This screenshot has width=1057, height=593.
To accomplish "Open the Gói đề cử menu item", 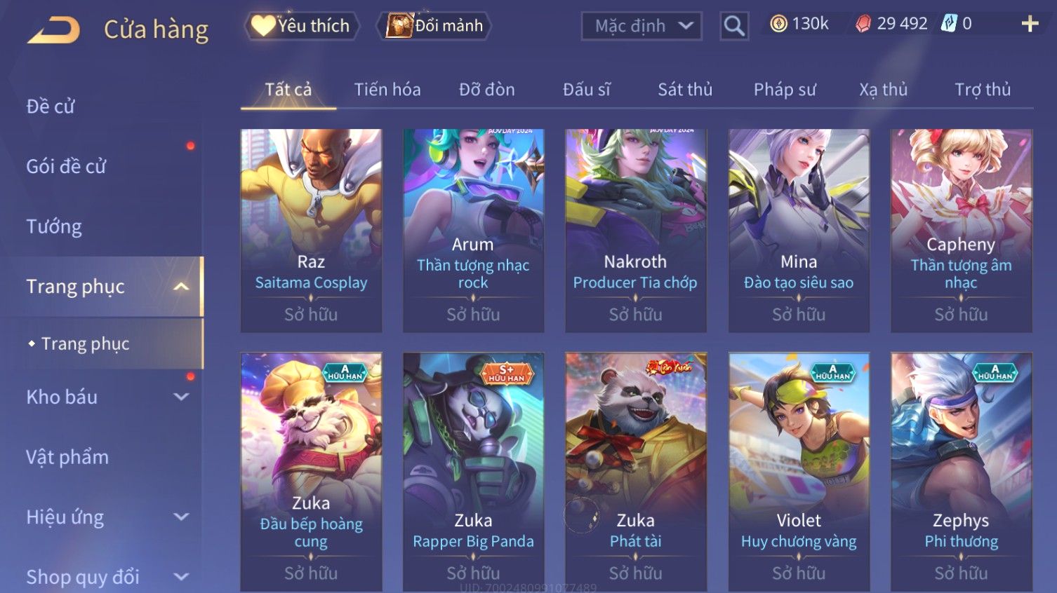I will [x=66, y=167].
